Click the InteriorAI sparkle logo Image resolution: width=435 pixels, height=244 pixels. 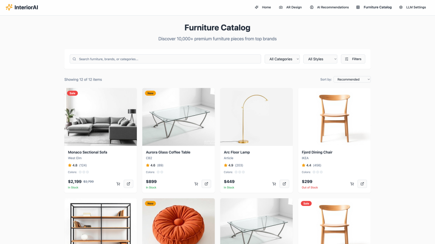(9, 7)
